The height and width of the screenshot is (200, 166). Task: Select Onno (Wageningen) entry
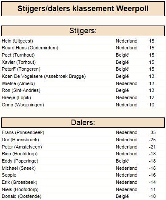click(x=23, y=105)
